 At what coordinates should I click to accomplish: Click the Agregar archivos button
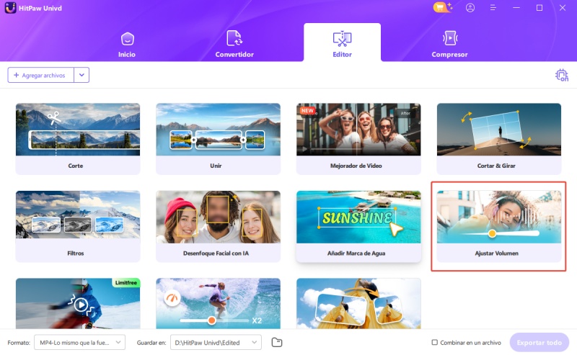41,75
